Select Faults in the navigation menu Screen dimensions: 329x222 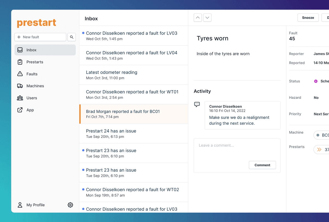click(x=32, y=74)
